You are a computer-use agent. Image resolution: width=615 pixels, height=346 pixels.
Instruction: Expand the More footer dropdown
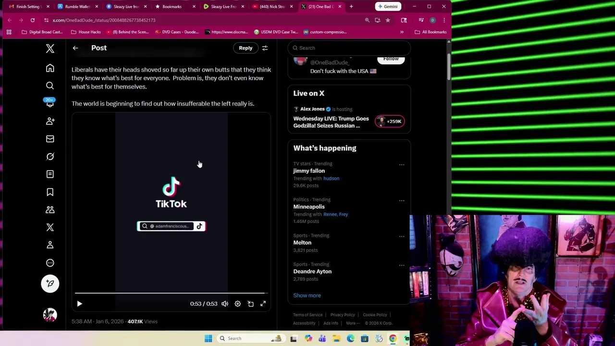[353, 323]
